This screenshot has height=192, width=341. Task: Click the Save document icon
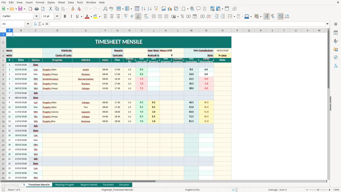(20, 9)
